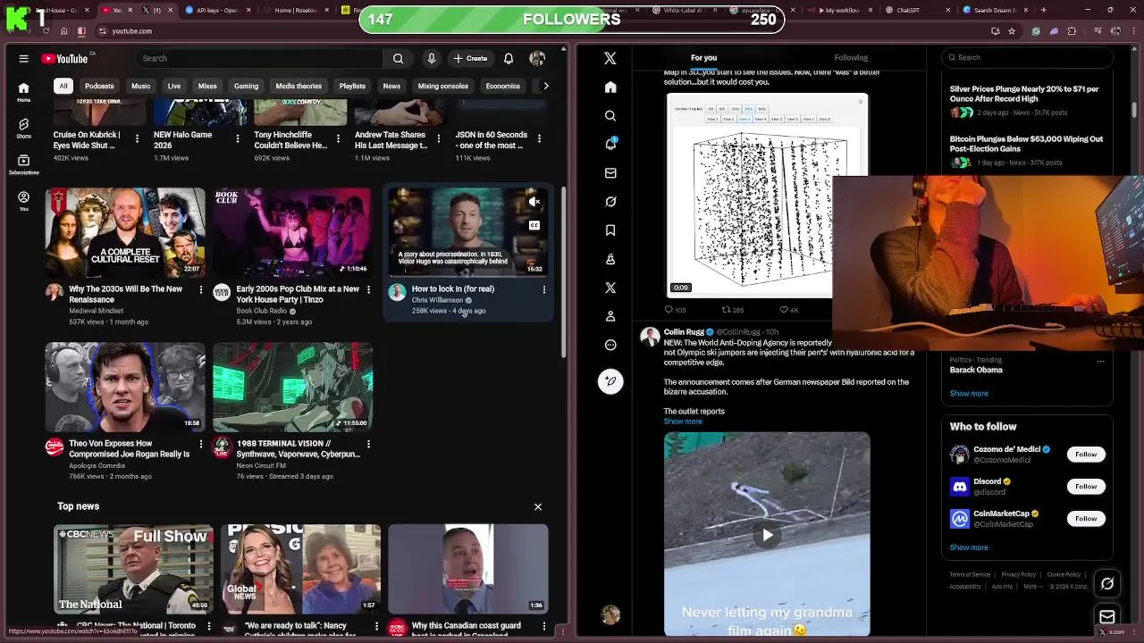The image size is (1144, 643).
Task: Switch to the API keys browser tab
Action: click(x=218, y=10)
